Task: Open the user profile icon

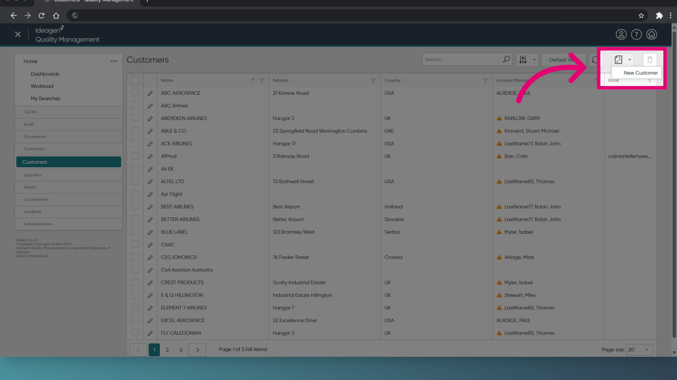Action: (621, 34)
